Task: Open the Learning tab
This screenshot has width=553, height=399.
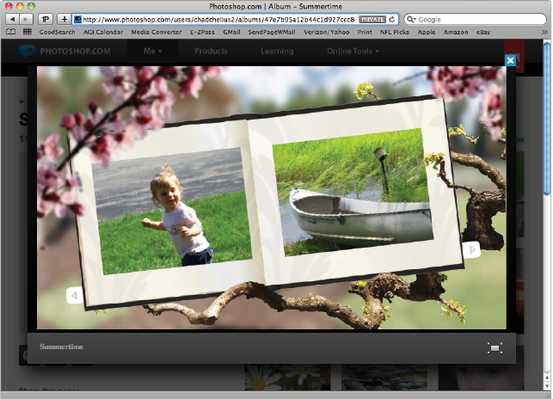Action: pyautogui.click(x=276, y=52)
